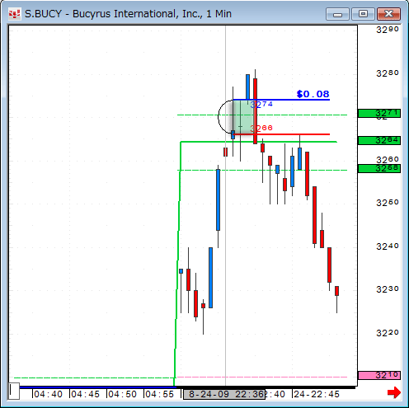Screen dimensions: 409x408
Task: Minimize the S.BUCY chart window
Action: (x=337, y=14)
